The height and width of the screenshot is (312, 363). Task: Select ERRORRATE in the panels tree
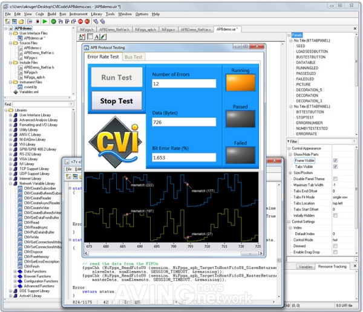coord(307,134)
